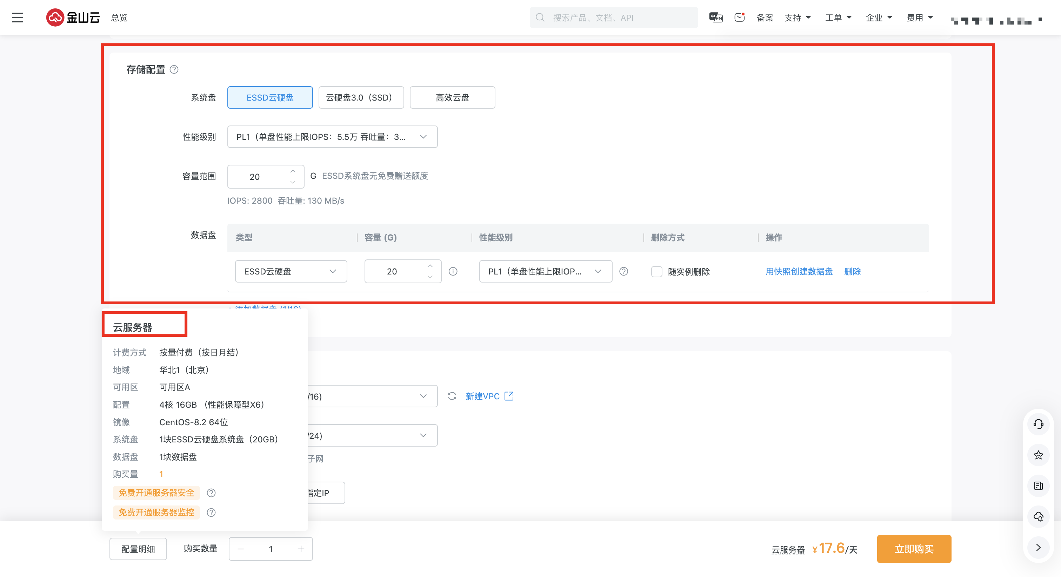Click the document icon in right sidebar
This screenshot has width=1061, height=577.
(1038, 486)
